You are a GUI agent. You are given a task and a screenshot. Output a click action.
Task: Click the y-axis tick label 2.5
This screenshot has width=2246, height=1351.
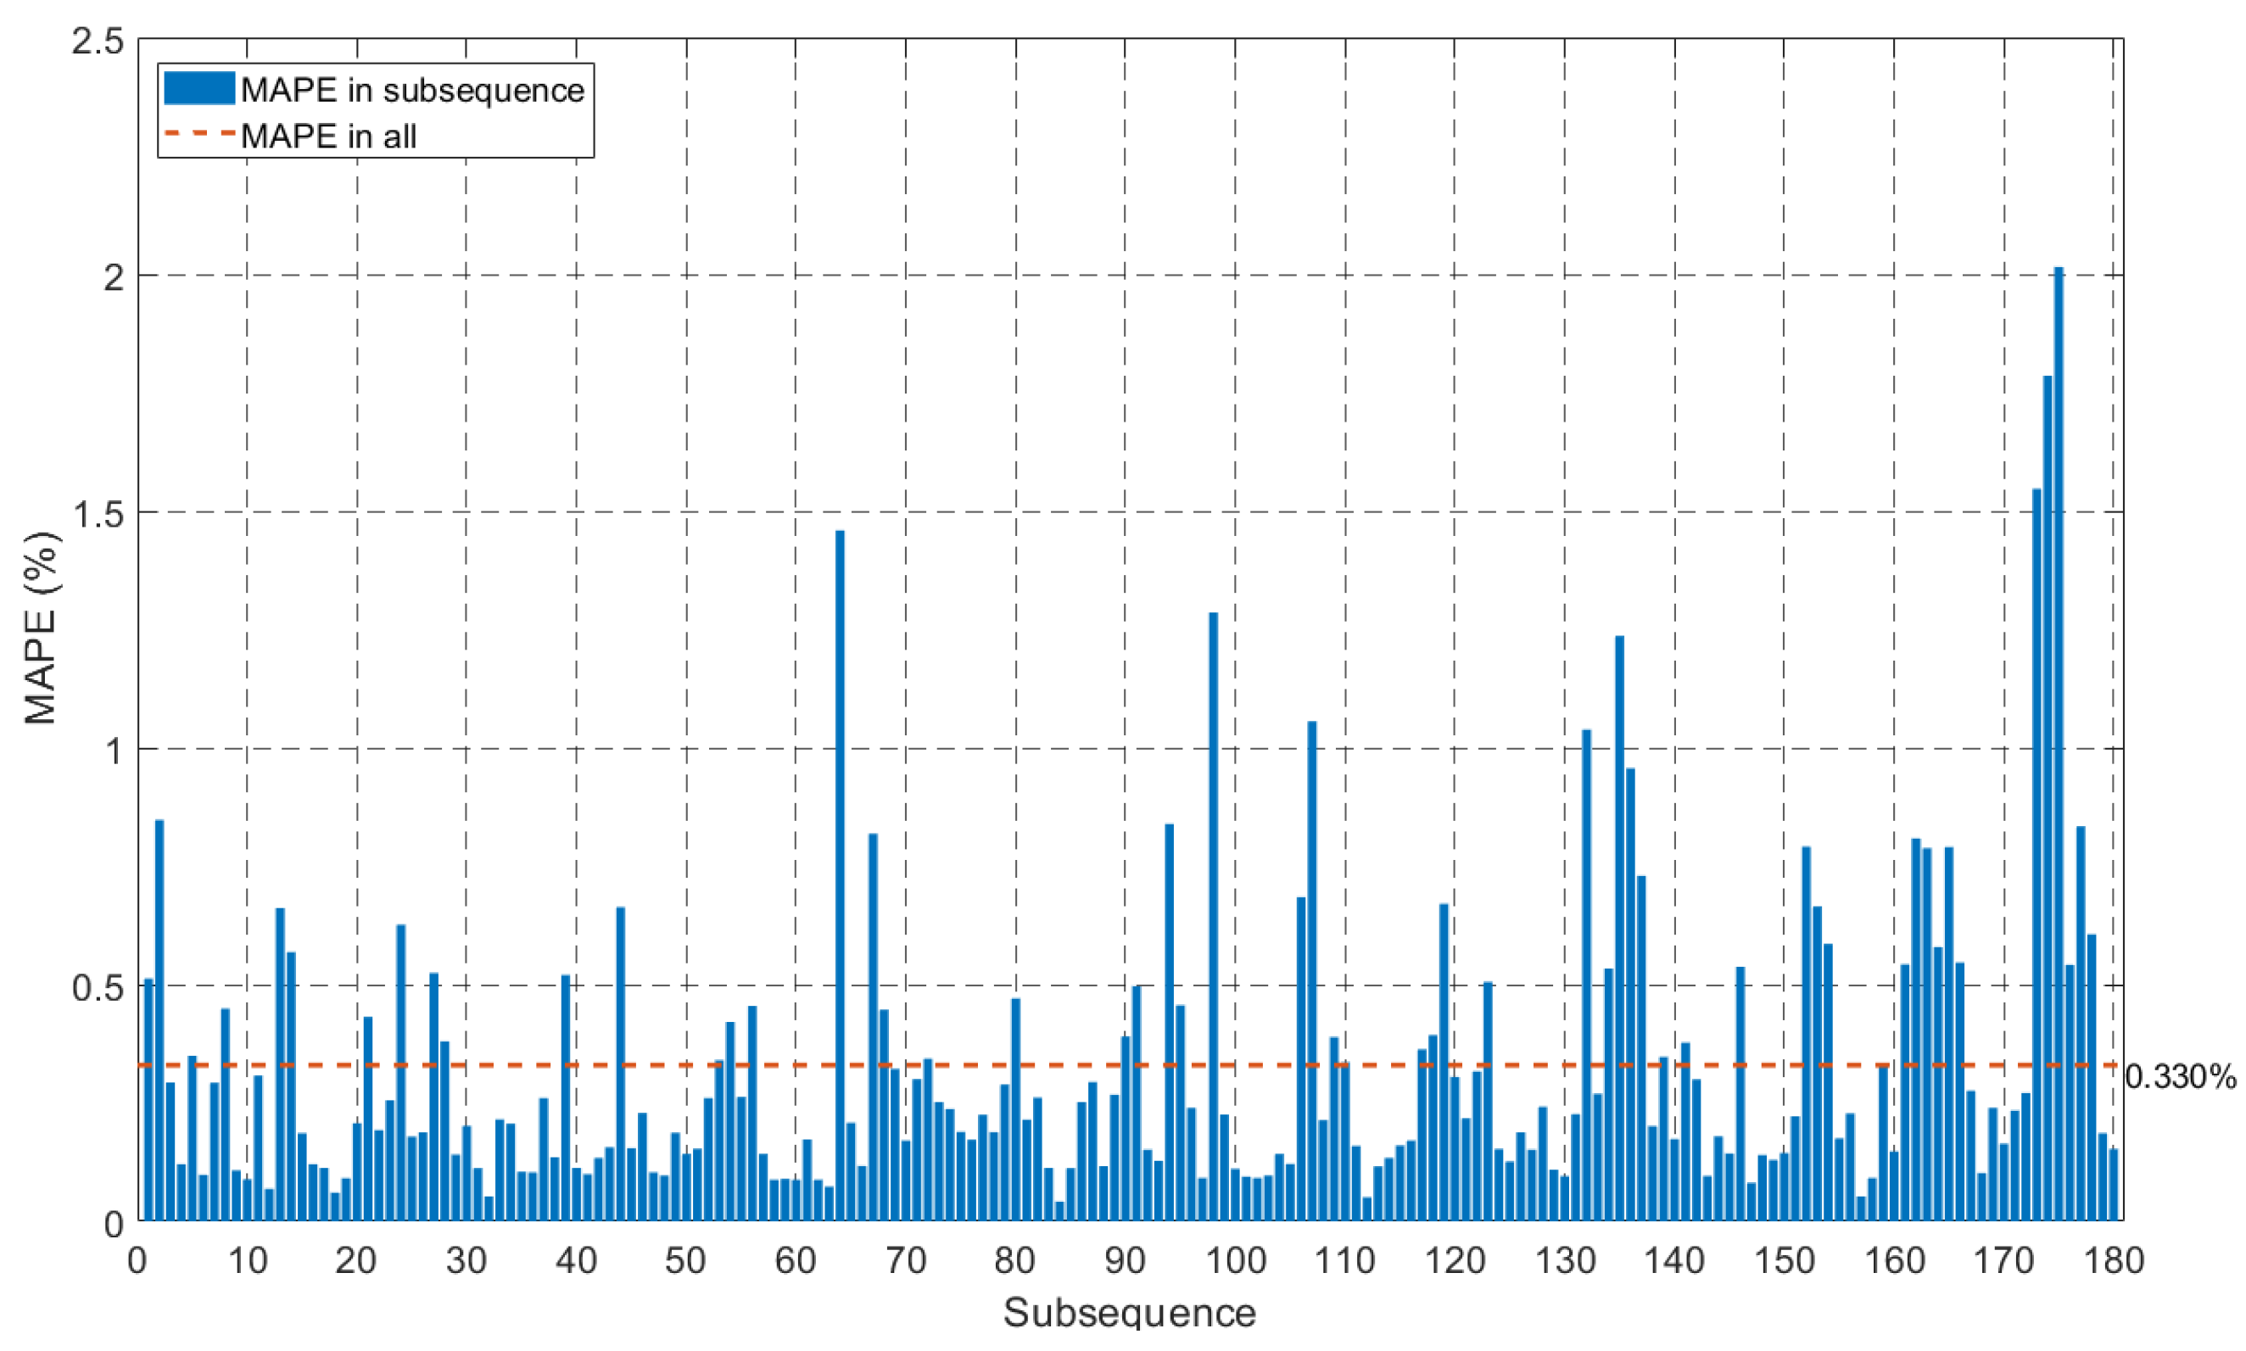98,40
